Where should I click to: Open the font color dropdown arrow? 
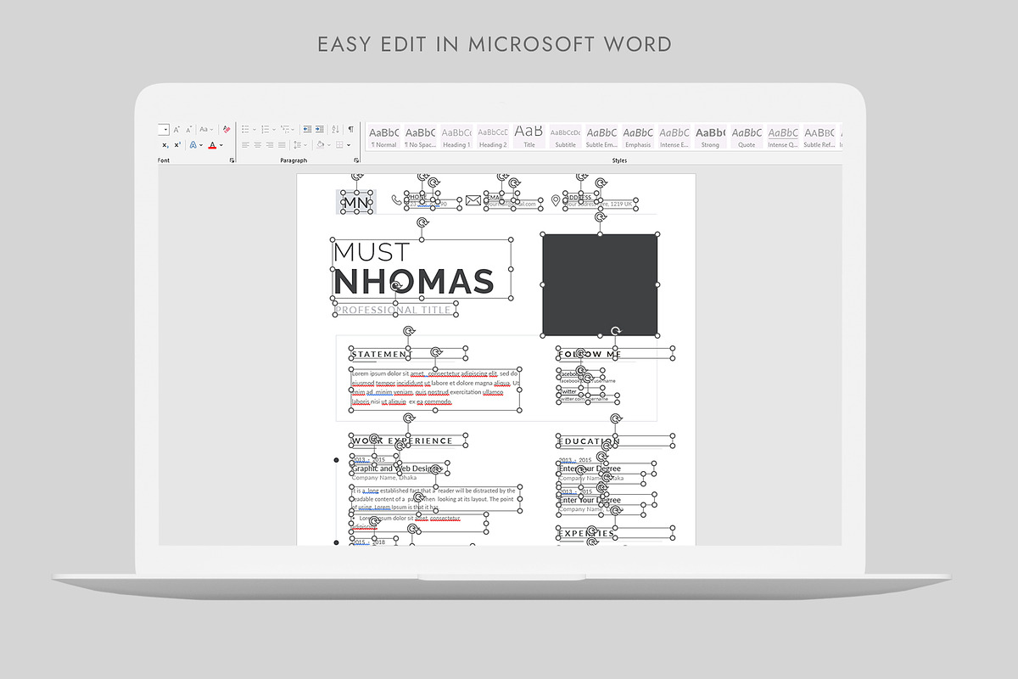tap(221, 145)
